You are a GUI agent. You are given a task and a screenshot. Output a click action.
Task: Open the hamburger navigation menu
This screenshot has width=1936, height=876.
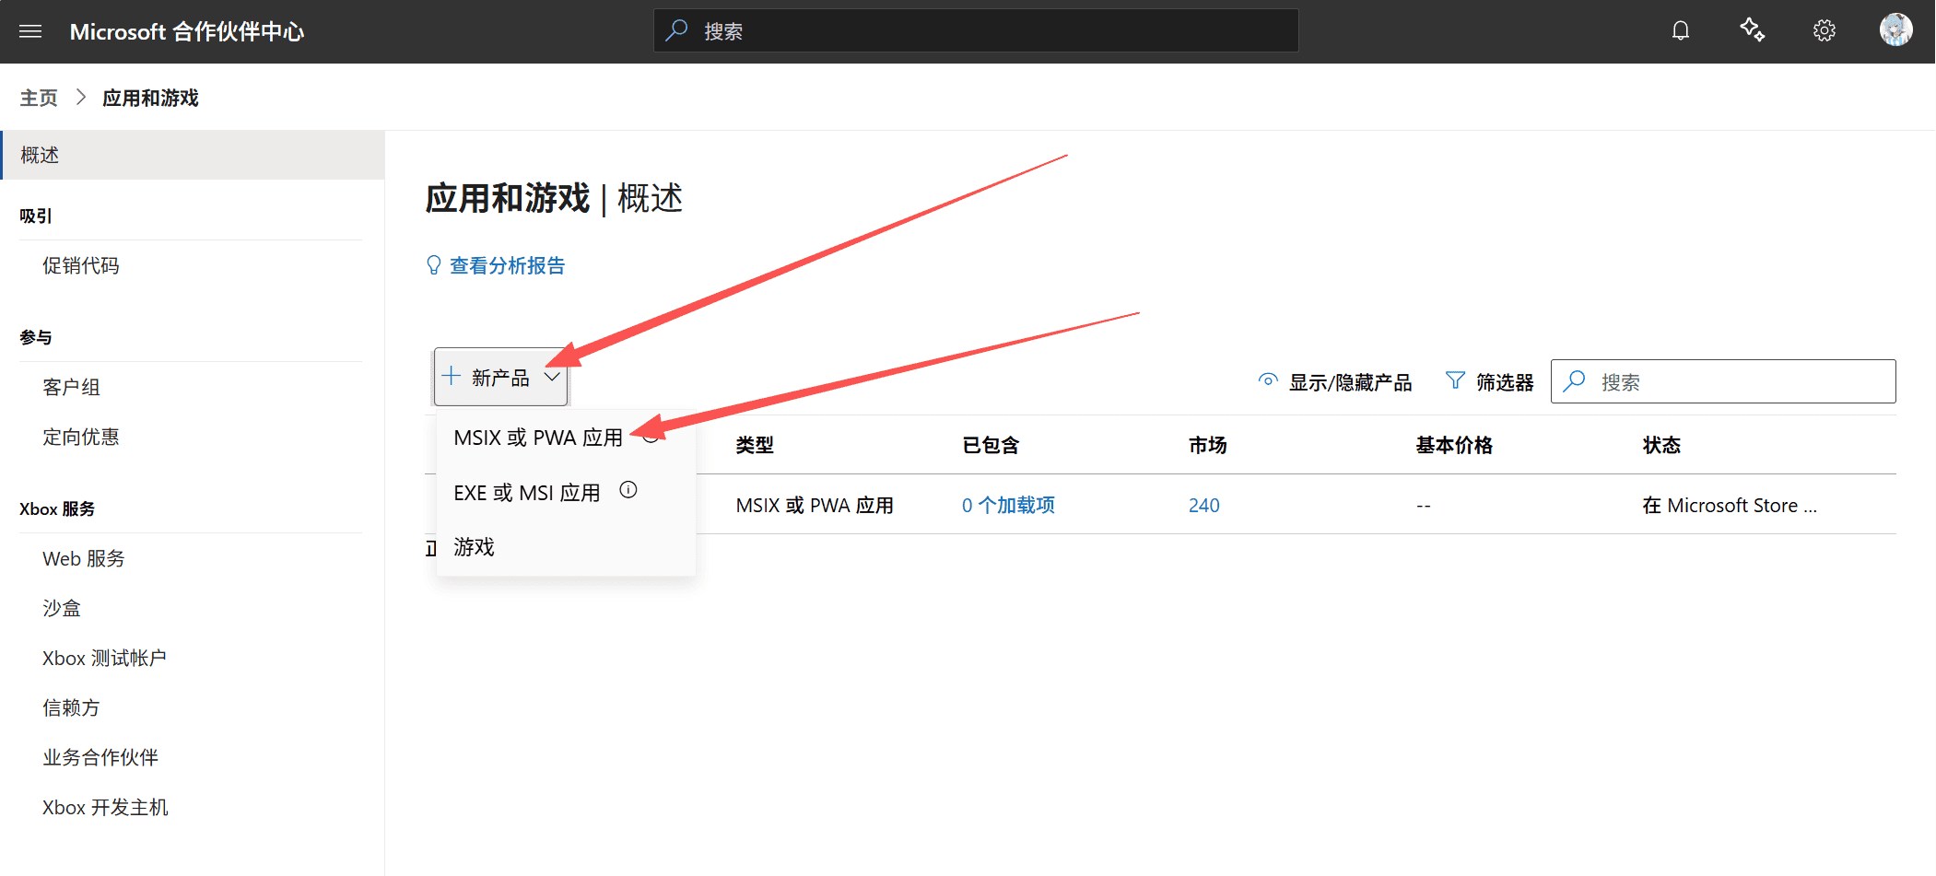(x=30, y=31)
